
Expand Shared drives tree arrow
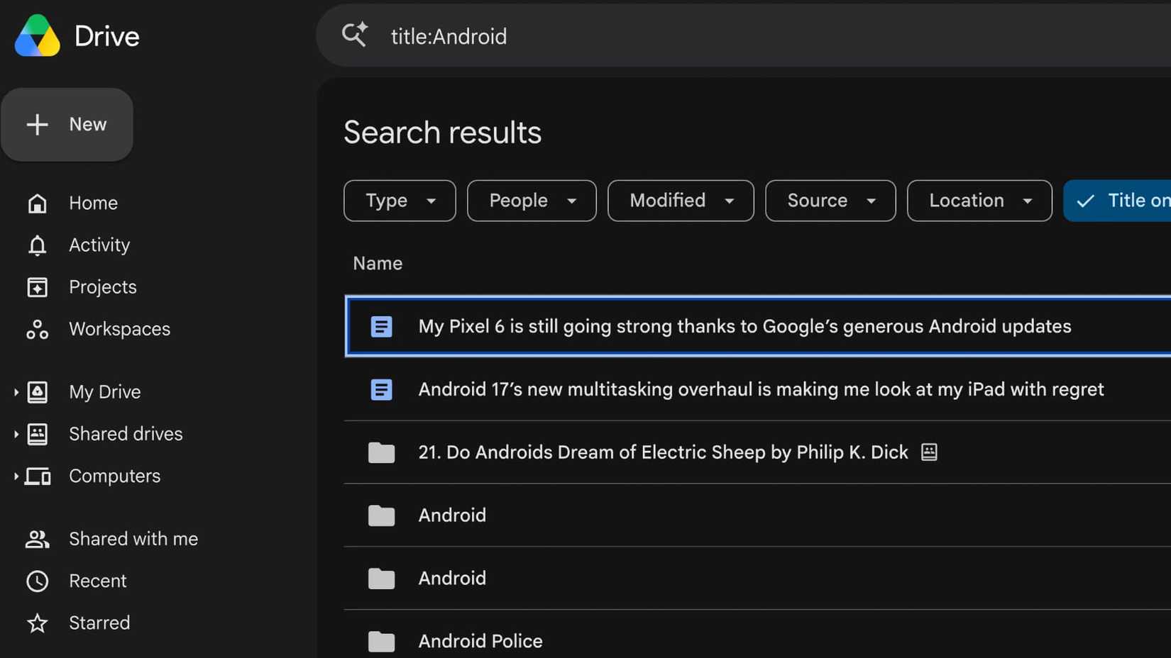pos(16,434)
